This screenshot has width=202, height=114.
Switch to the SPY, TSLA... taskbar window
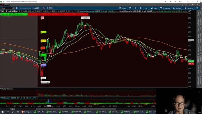point(89,112)
